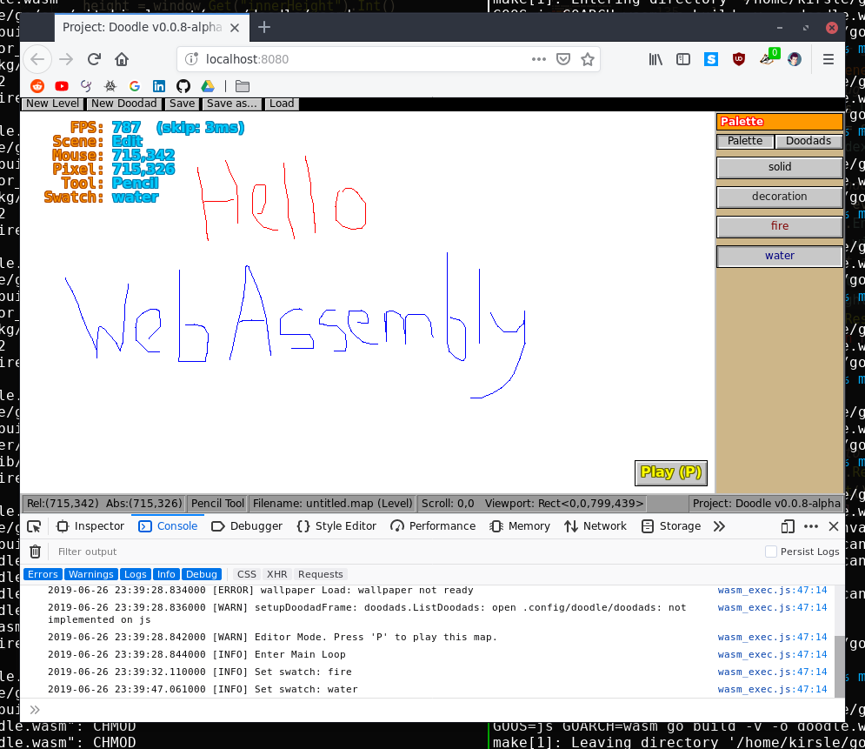Click the Save button
The image size is (865, 749).
(x=182, y=104)
